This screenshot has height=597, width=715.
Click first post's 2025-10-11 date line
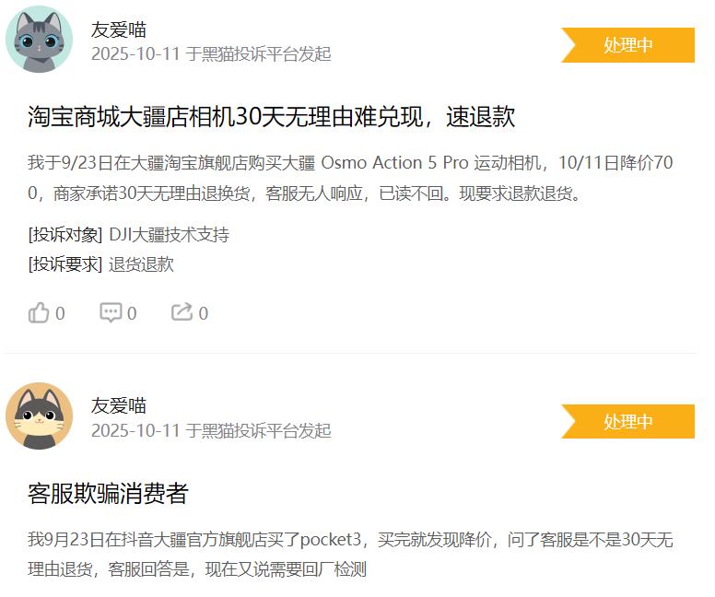(211, 53)
